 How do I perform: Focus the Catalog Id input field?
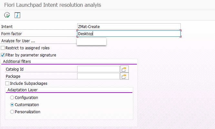98,69
